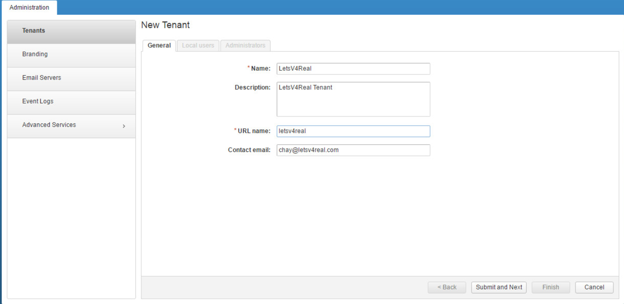The image size is (624, 304).
Task: Edit the Contact email input field
Action: 353,150
